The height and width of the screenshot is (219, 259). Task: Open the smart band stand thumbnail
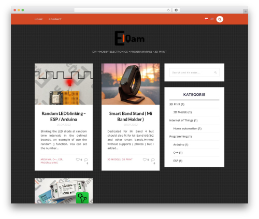[x=131, y=84]
